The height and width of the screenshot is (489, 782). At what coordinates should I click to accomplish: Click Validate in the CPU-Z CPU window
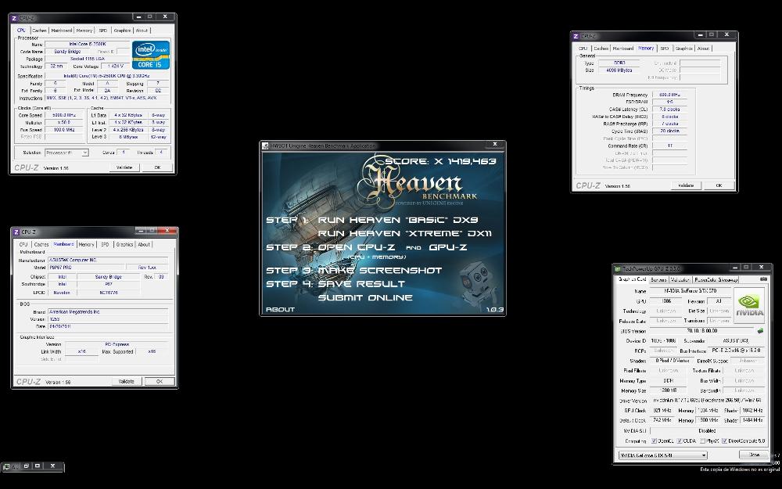click(124, 167)
